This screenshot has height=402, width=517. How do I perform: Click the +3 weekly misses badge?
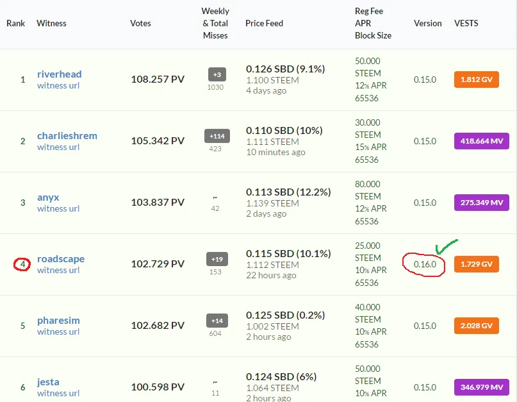pyautogui.click(x=217, y=74)
